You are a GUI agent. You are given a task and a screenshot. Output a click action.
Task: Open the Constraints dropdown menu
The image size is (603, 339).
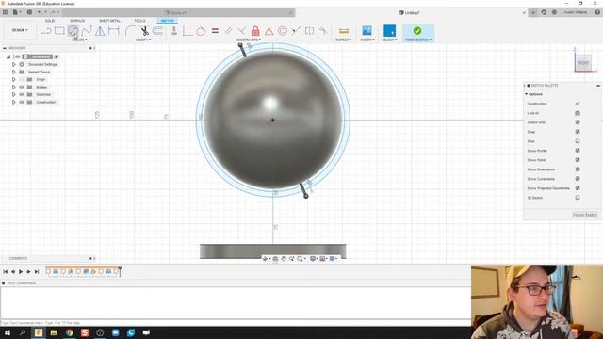coord(248,40)
